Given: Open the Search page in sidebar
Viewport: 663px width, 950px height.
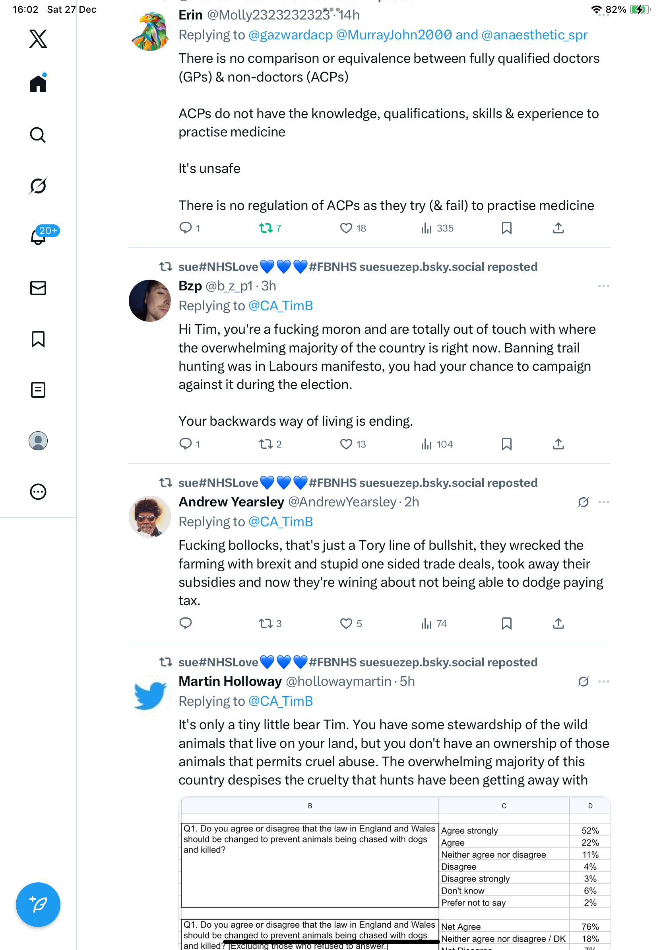Looking at the screenshot, I should tap(38, 135).
